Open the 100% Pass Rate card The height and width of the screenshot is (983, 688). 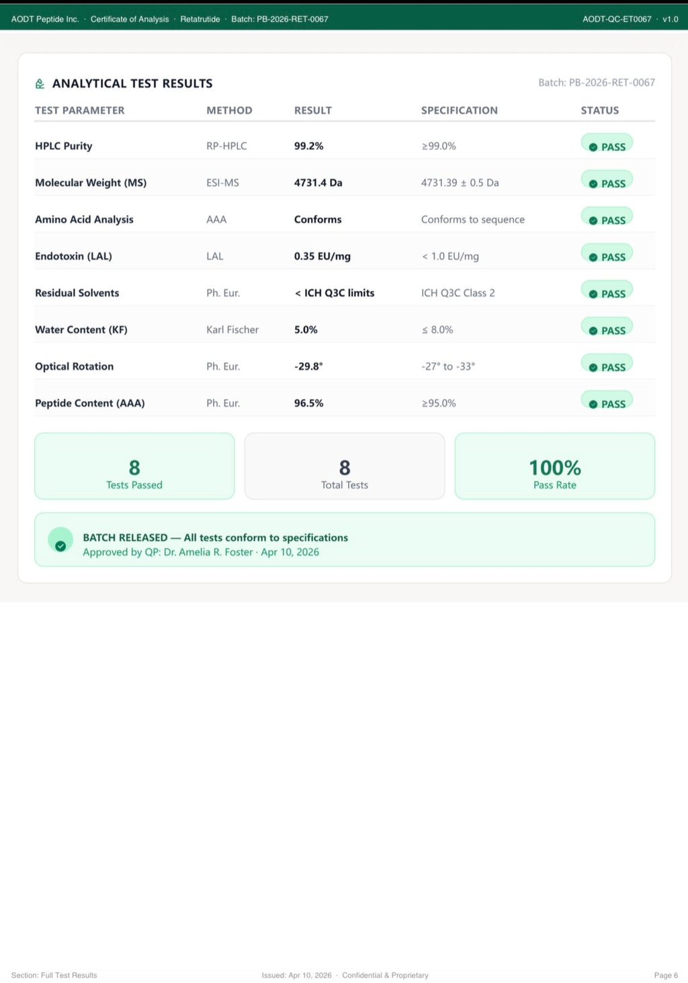(555, 466)
